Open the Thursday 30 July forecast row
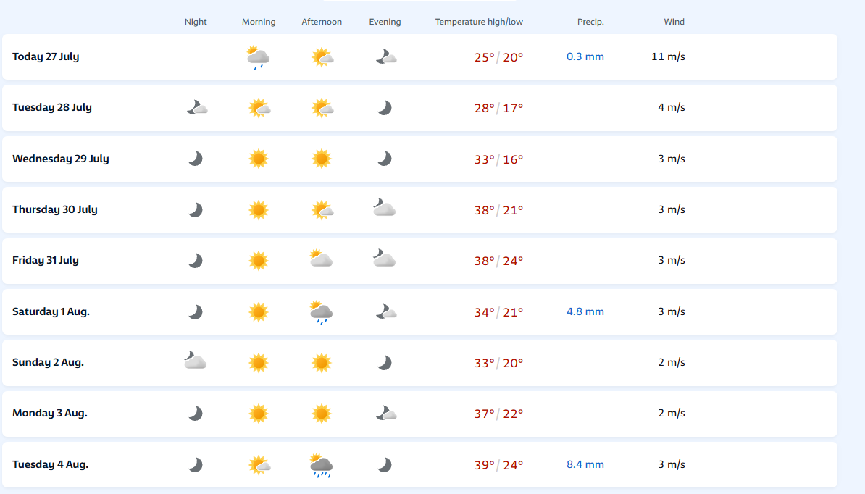The height and width of the screenshot is (494, 865). click(x=419, y=209)
